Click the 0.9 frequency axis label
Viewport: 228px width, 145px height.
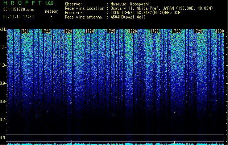3,83
